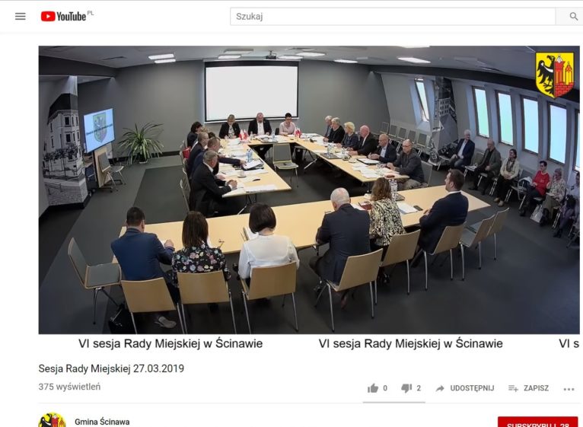
Task: Click the like count number 0
Action: (x=385, y=388)
